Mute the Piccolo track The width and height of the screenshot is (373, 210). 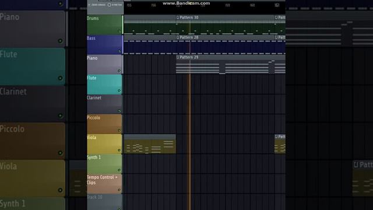coord(119,130)
